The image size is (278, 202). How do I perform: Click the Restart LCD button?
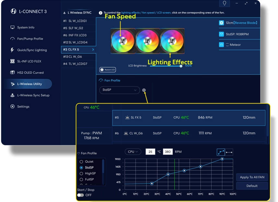click(108, 70)
